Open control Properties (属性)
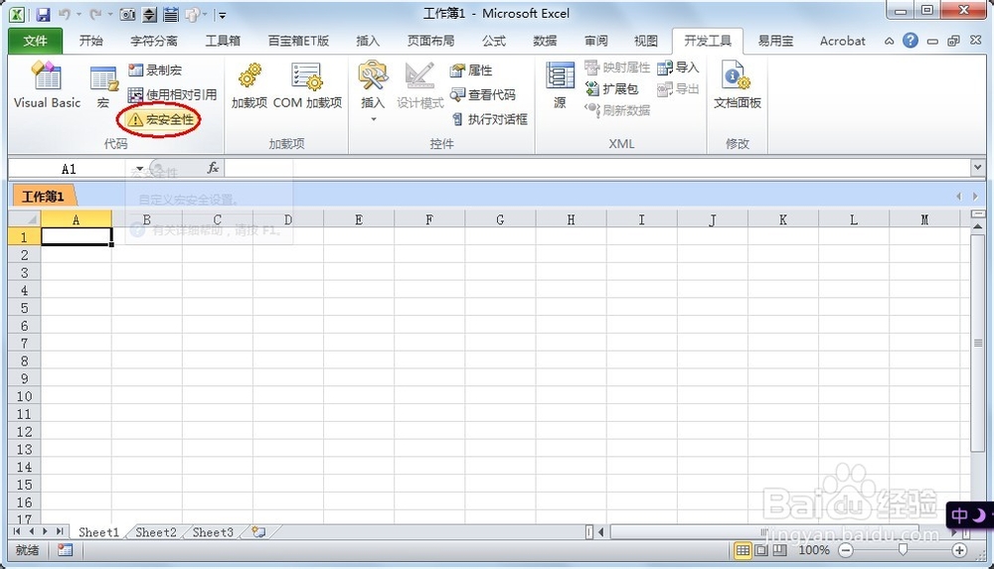 tap(471, 70)
